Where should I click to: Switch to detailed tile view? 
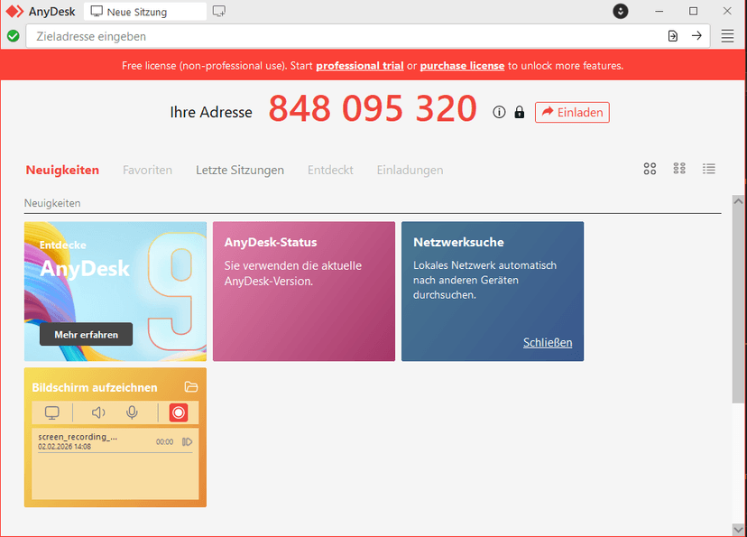click(679, 169)
